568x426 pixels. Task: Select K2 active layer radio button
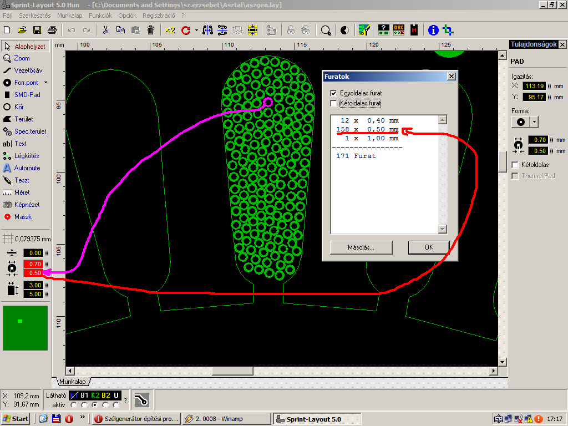tap(95, 404)
